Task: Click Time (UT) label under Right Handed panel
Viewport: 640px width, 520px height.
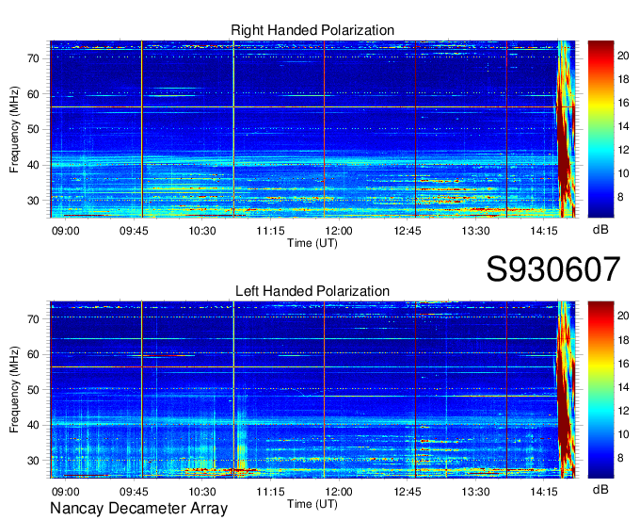Action: click(x=312, y=243)
